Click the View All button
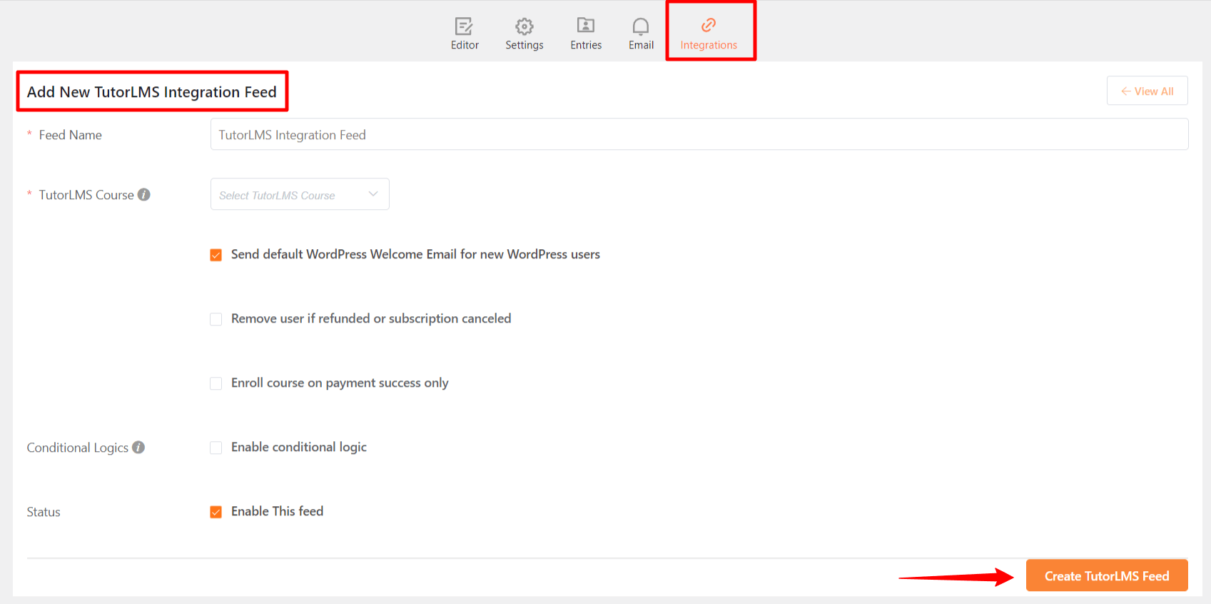Image resolution: width=1211 pixels, height=604 pixels. (x=1147, y=91)
